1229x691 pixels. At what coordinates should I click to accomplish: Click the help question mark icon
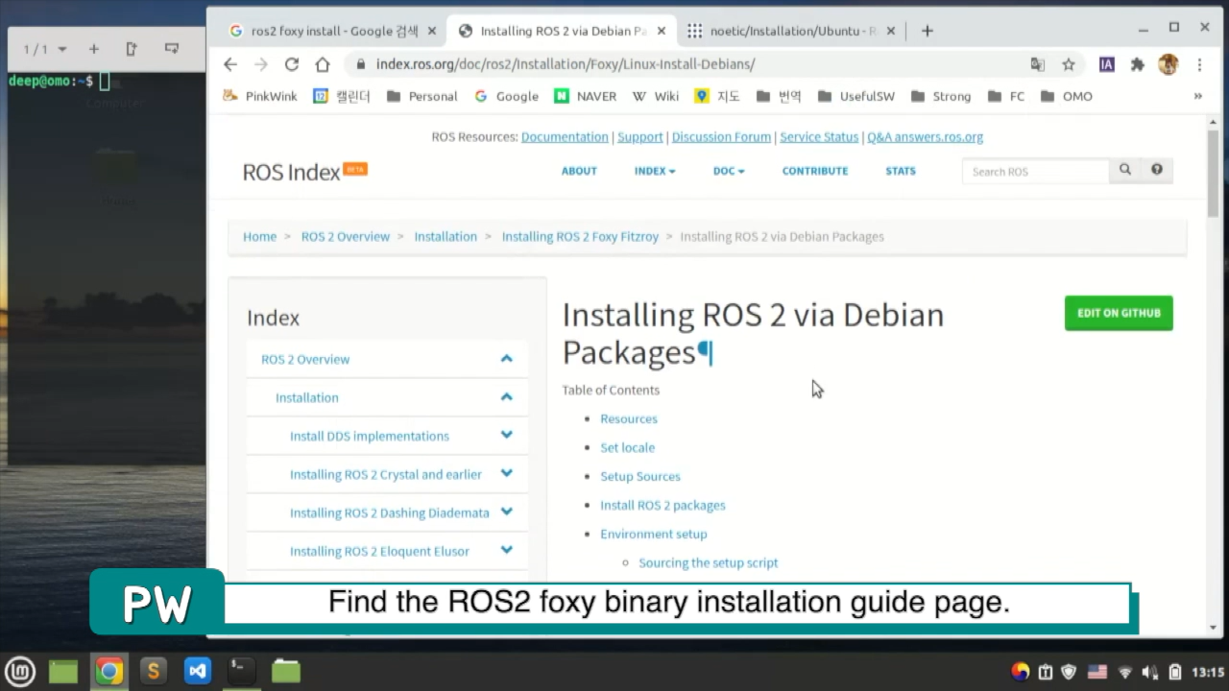[1156, 170]
